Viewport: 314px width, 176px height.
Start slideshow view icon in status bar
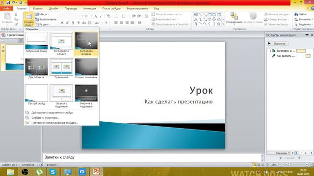[267, 165]
